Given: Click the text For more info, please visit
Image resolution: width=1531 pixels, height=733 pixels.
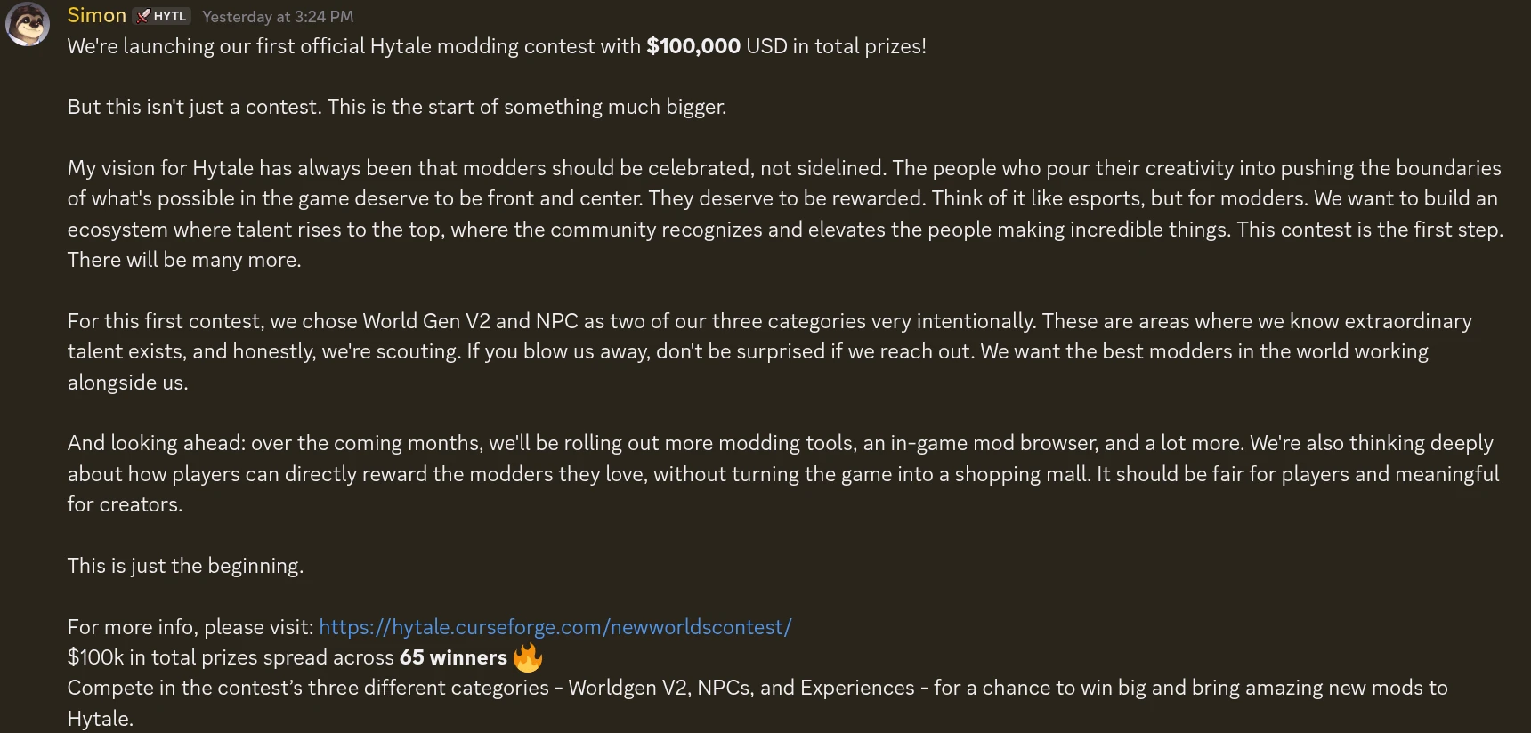Looking at the screenshot, I should (x=189, y=627).
